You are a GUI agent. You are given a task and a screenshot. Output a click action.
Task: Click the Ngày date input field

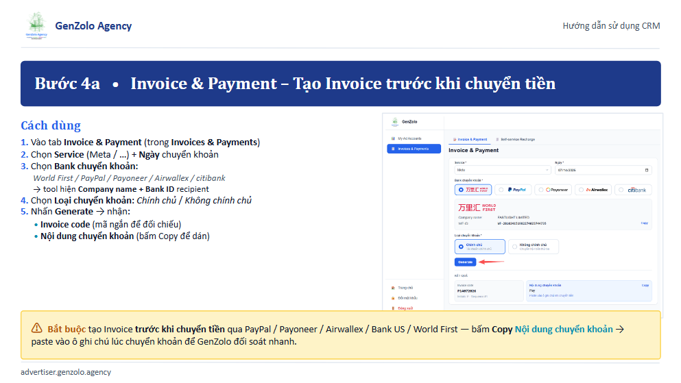(604, 170)
